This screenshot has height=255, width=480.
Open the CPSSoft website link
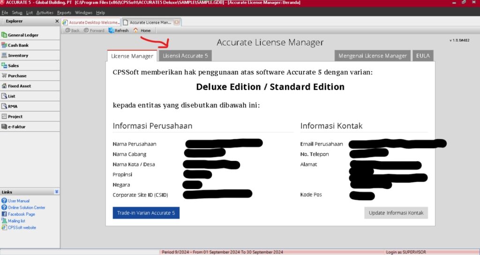[x=22, y=227]
